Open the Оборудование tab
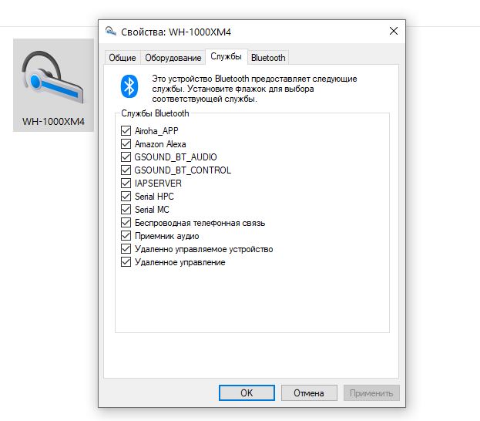This screenshot has height=421, width=480. point(173,58)
